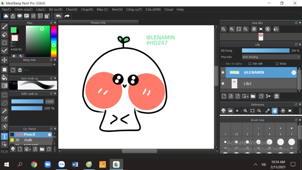Select the Lasso tool

[x=4, y=103]
